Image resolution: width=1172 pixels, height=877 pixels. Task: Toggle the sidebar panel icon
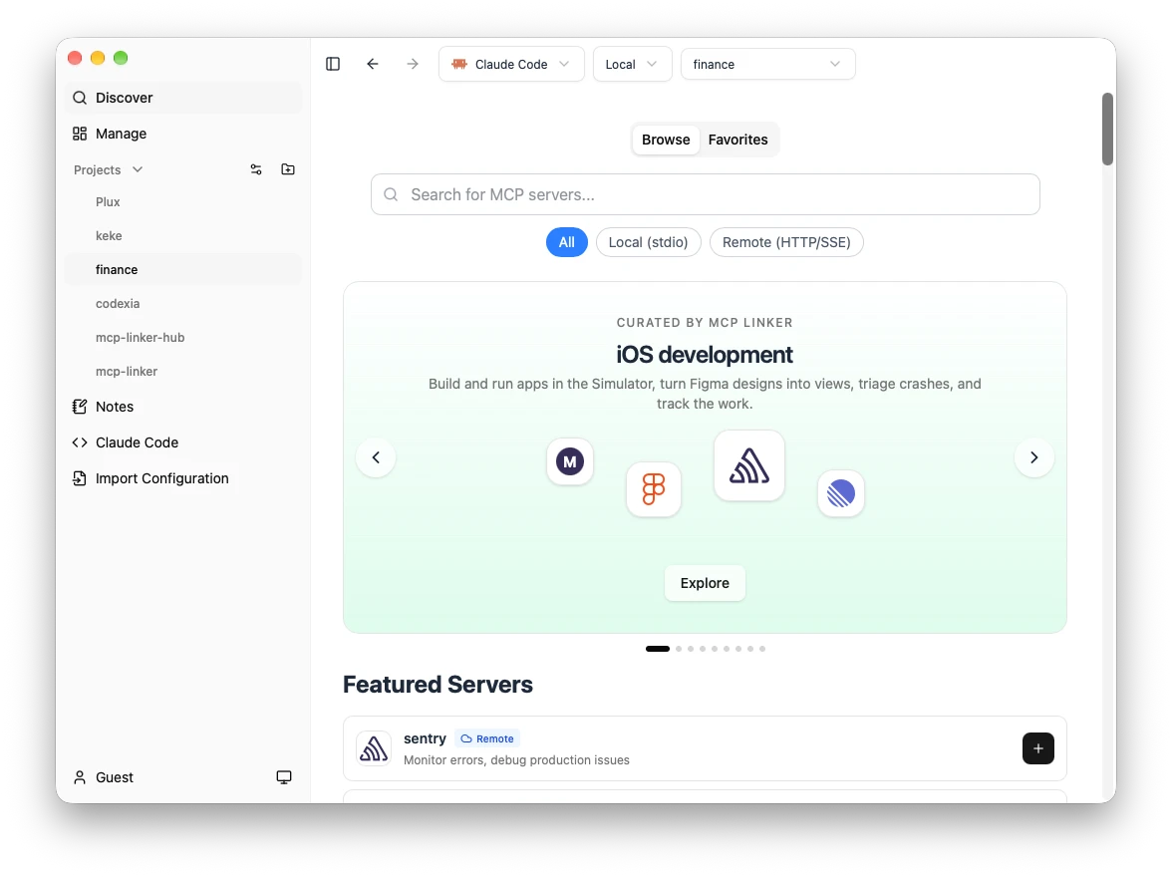[x=333, y=65]
